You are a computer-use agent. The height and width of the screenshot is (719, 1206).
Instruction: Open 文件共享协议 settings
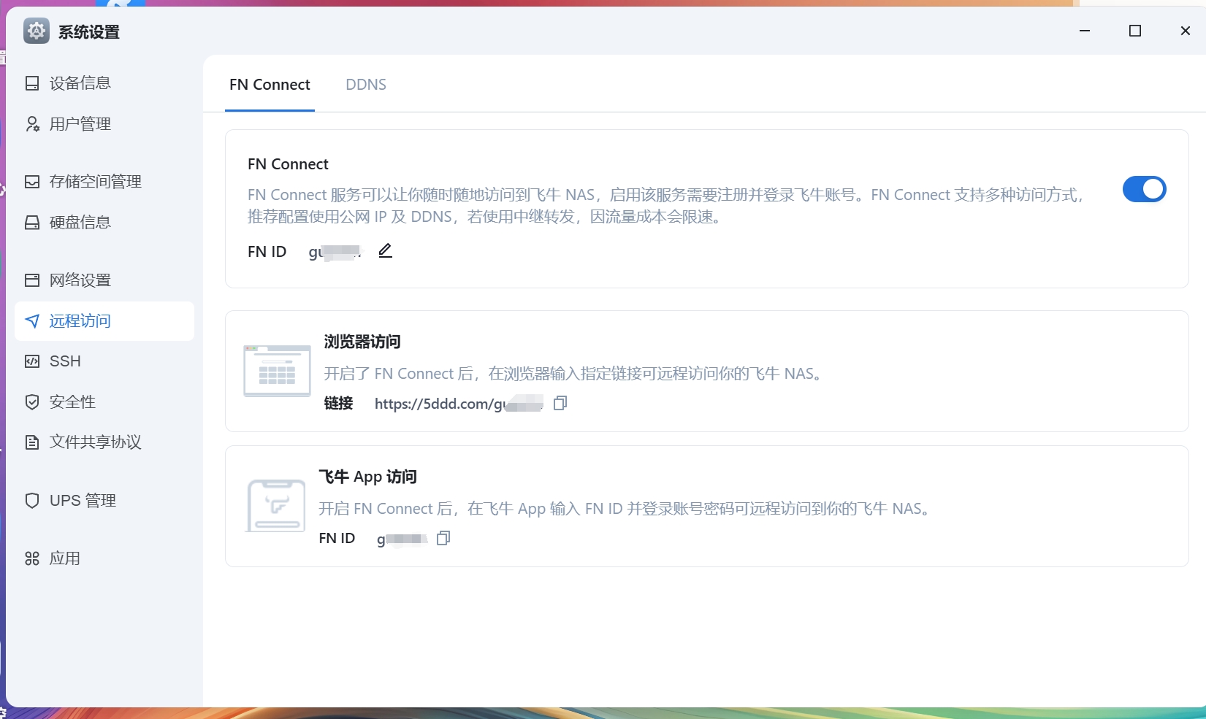pos(104,442)
